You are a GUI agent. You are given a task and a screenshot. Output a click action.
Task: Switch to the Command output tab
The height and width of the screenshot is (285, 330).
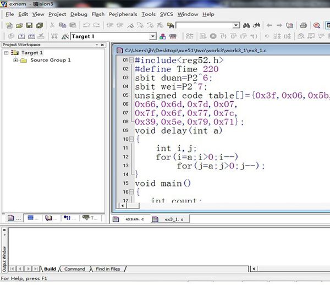click(x=74, y=269)
